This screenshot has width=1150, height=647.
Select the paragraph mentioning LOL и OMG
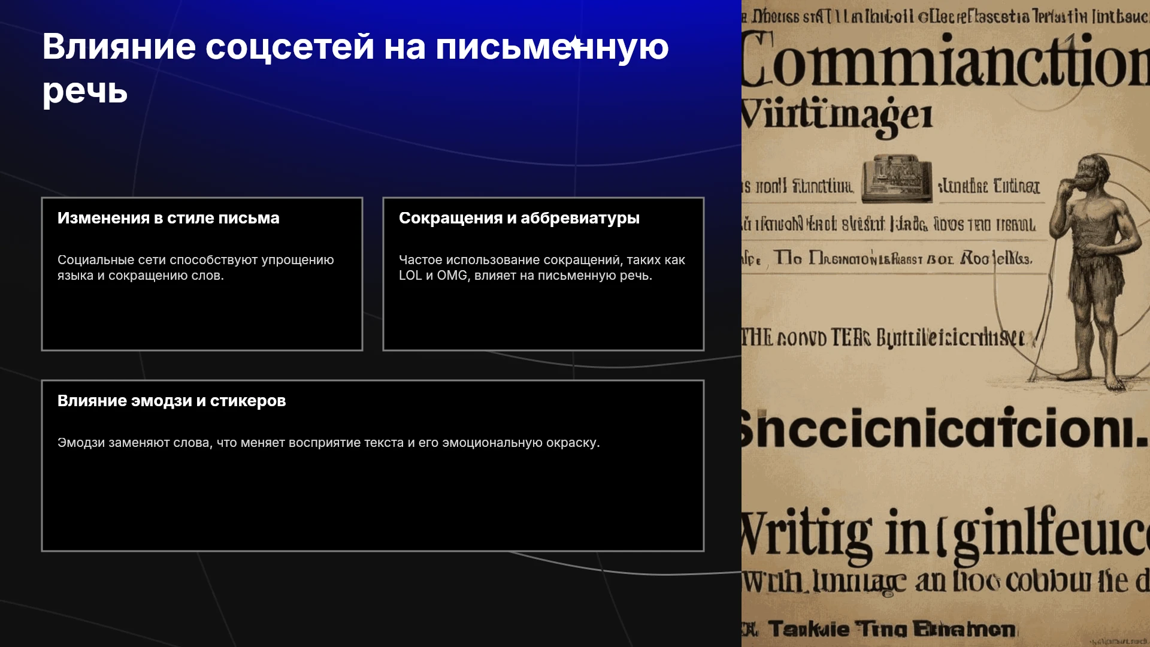point(542,268)
